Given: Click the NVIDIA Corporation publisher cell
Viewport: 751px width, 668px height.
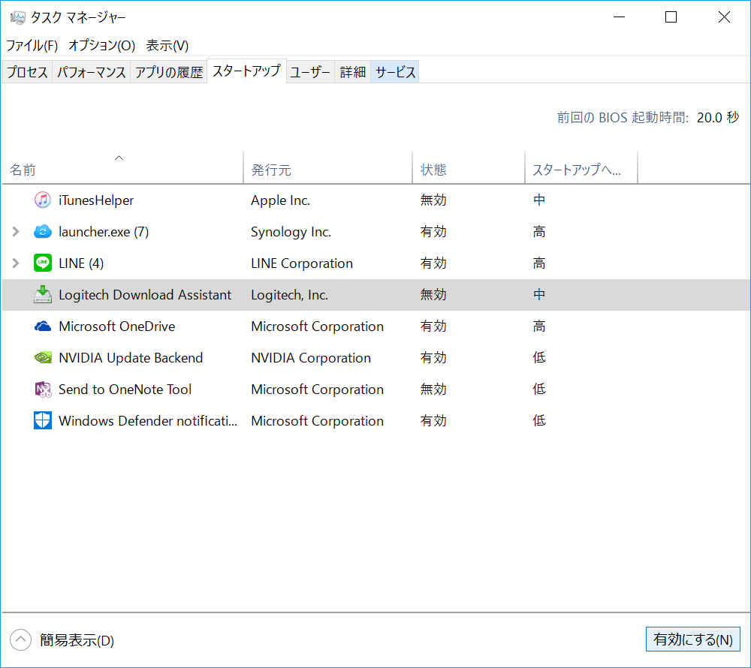Looking at the screenshot, I should pyautogui.click(x=311, y=358).
